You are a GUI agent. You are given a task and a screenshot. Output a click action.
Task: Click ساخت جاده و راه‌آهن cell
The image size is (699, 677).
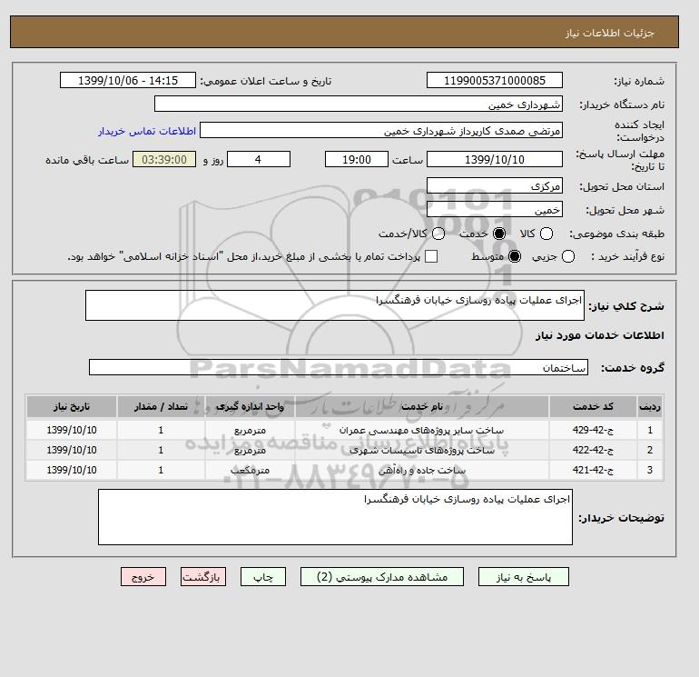[422, 470]
